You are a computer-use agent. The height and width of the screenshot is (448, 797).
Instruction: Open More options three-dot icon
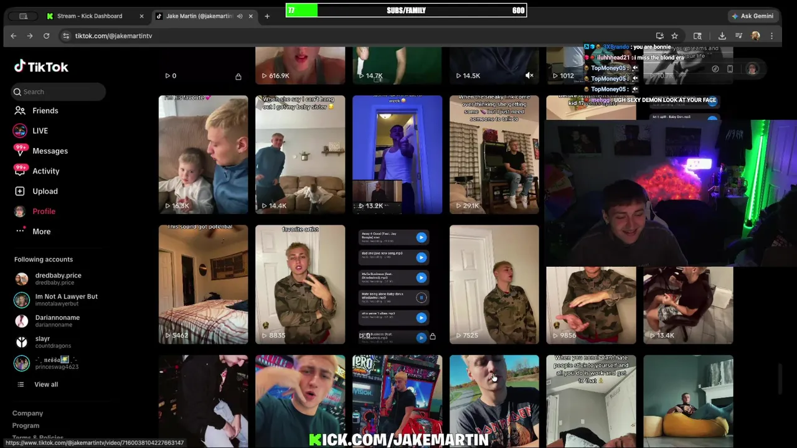click(x=21, y=231)
